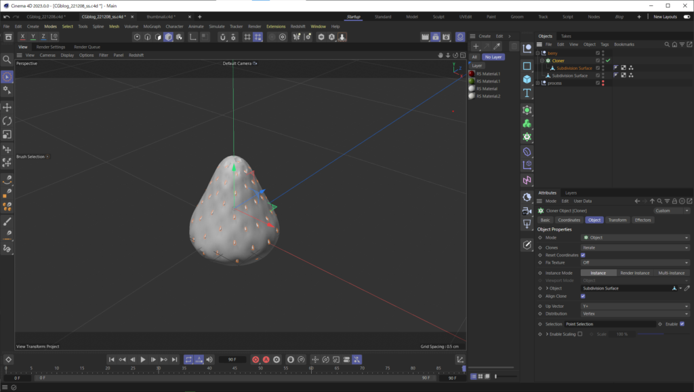Click the cube icon in the right sidebar
This screenshot has width=694, height=392.
click(x=528, y=79)
